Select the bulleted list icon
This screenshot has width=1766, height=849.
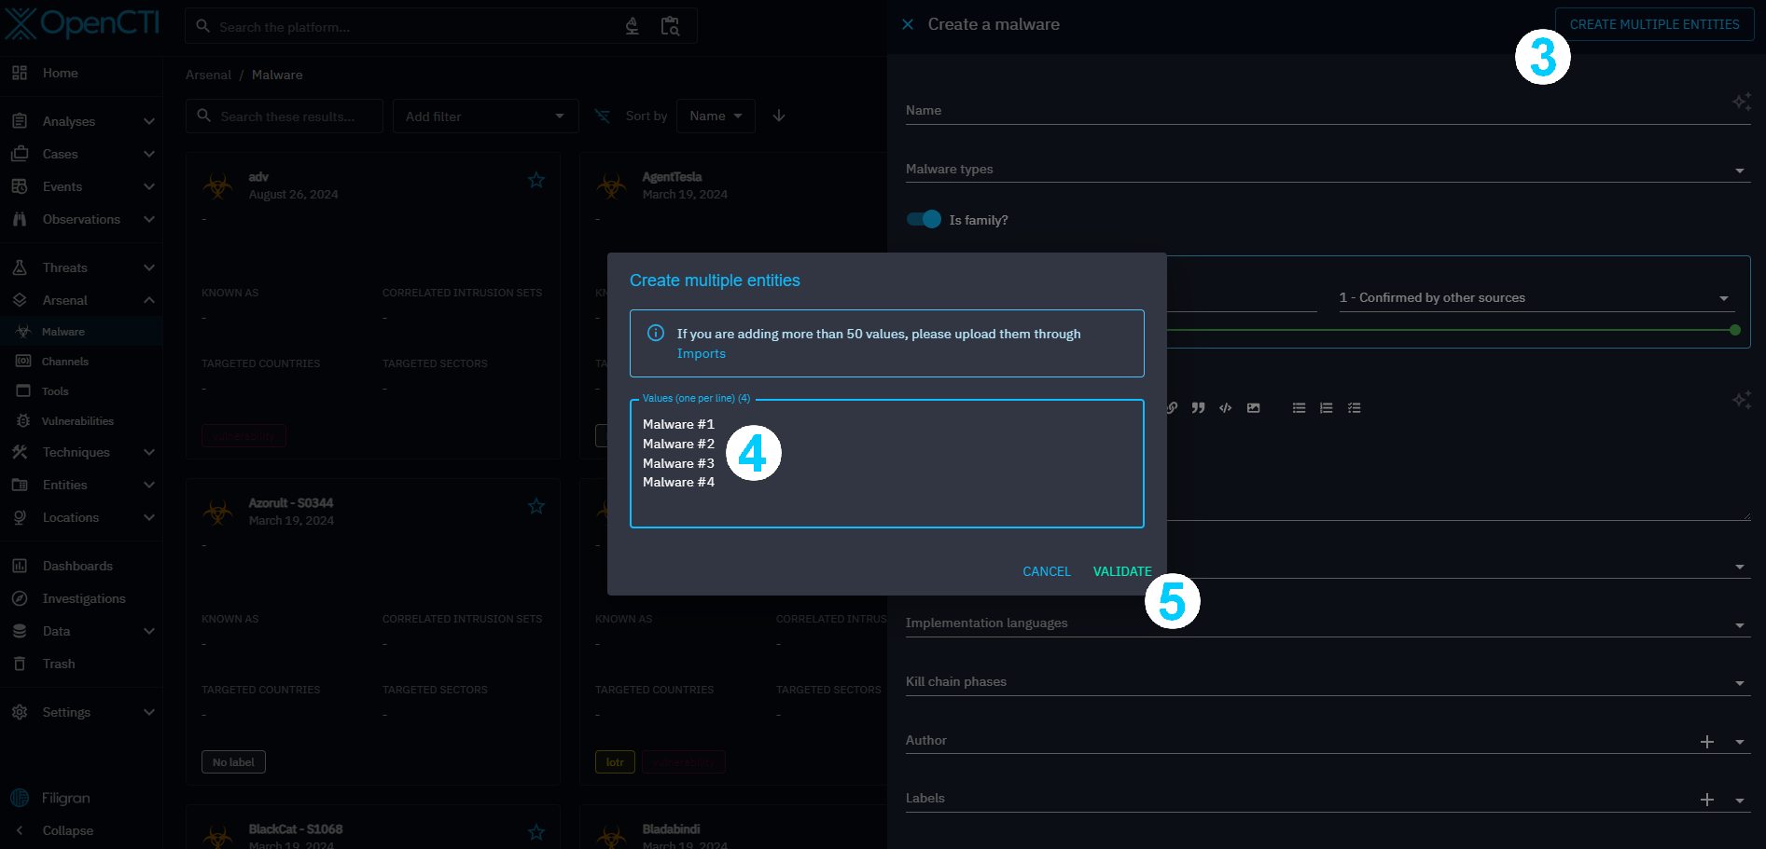[x=1299, y=408]
